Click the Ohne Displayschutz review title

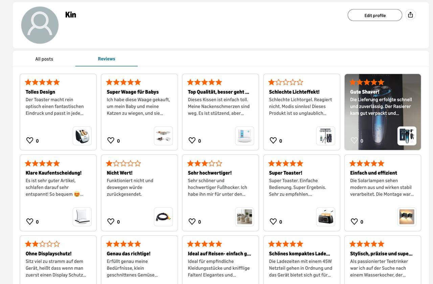(49, 254)
